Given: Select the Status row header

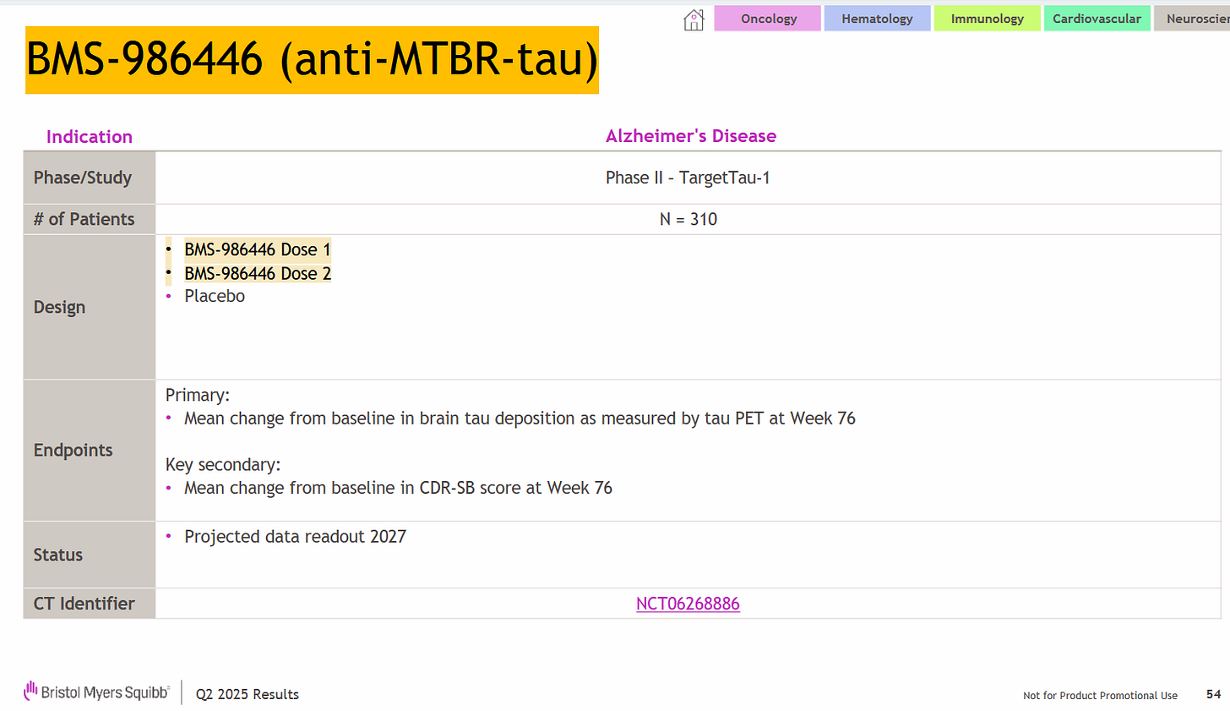Looking at the screenshot, I should pos(90,555).
